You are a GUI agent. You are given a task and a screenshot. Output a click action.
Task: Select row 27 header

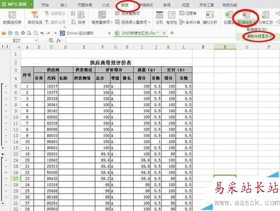16,178
